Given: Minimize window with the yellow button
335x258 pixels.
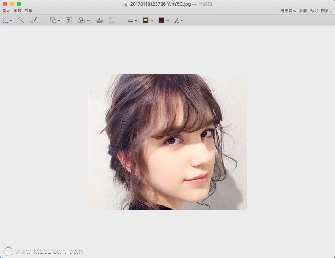Looking at the screenshot, I should click(x=12, y=4).
